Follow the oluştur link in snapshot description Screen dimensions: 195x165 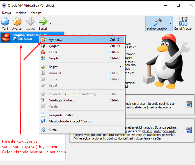coord(147,131)
